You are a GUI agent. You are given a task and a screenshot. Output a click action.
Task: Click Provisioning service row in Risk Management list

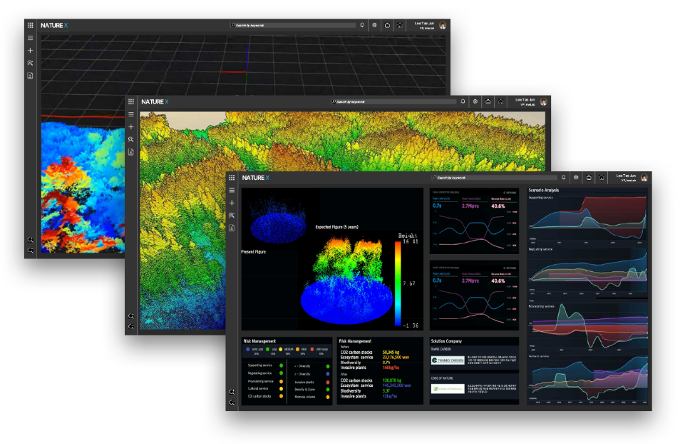pos(265,381)
